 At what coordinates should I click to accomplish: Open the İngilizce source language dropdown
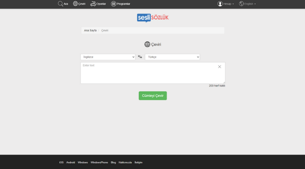[x=108, y=57]
